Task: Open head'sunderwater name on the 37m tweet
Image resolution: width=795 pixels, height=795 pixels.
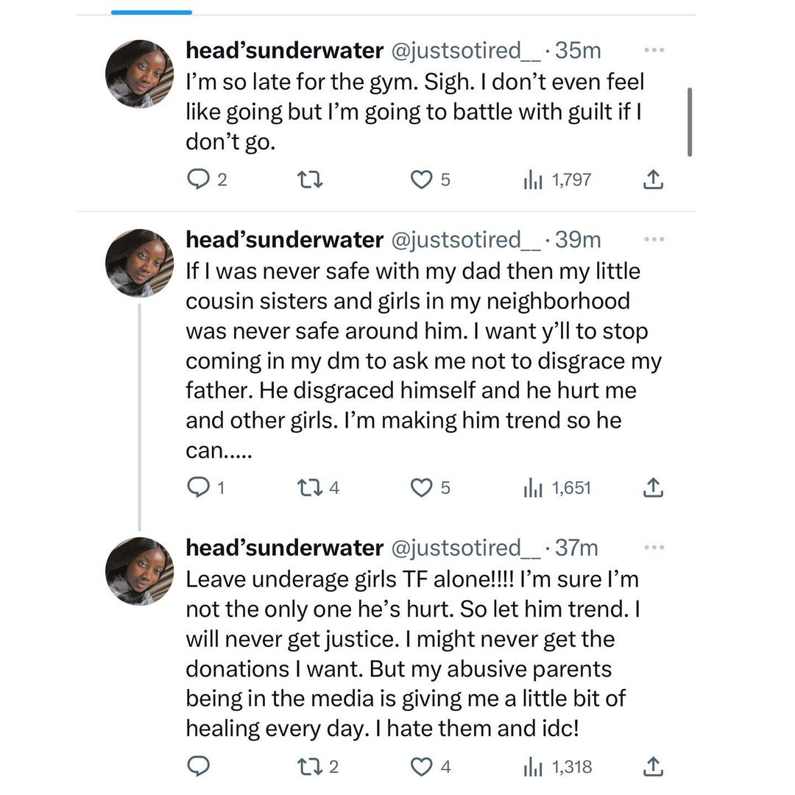Action: pos(284,548)
